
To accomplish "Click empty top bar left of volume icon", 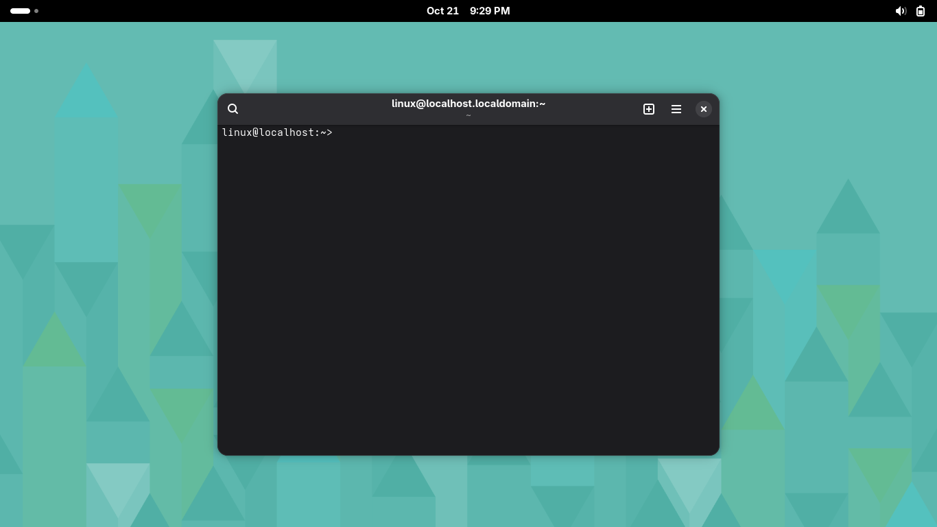I will 755,11.
